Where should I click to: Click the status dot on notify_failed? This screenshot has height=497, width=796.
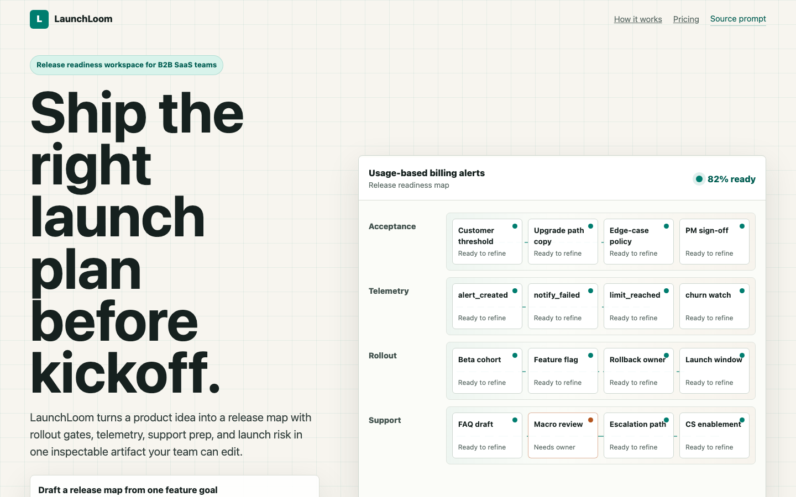[590, 291]
